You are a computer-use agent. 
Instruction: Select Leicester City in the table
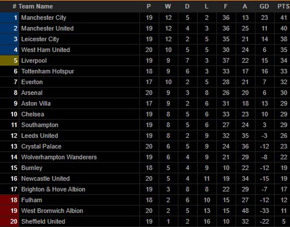[x=40, y=39]
